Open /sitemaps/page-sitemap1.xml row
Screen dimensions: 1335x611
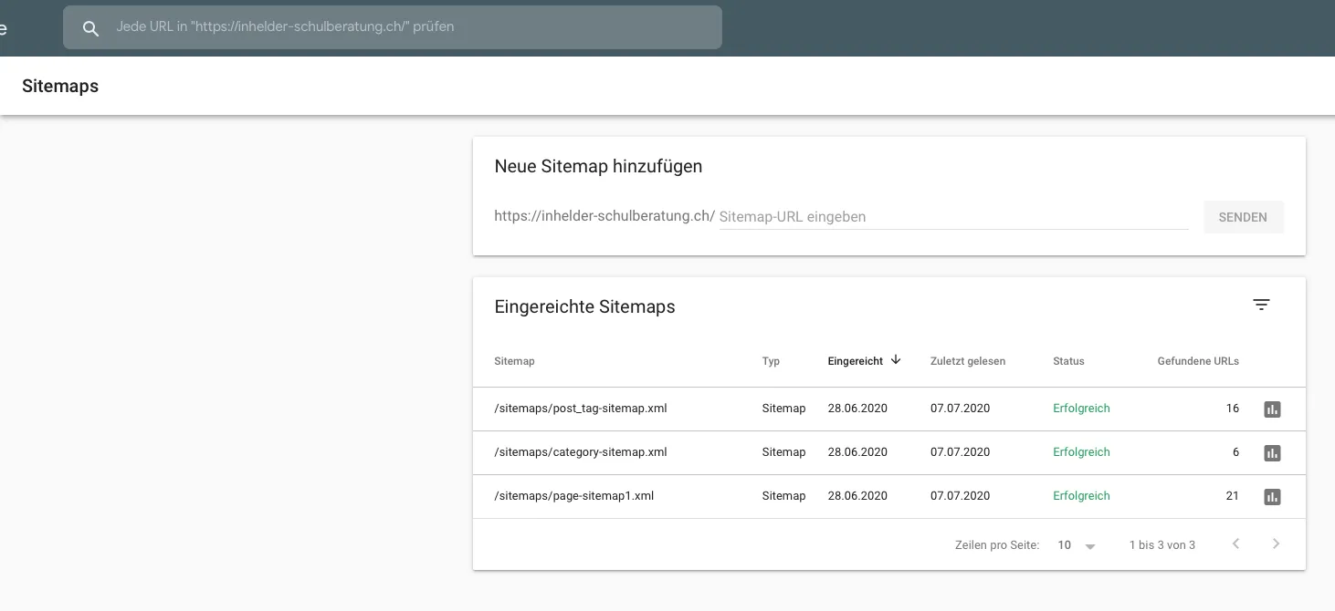889,496
